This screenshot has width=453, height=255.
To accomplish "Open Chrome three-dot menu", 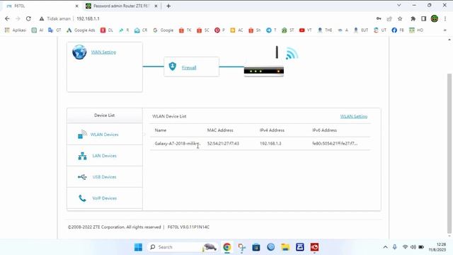I will click(x=445, y=18).
